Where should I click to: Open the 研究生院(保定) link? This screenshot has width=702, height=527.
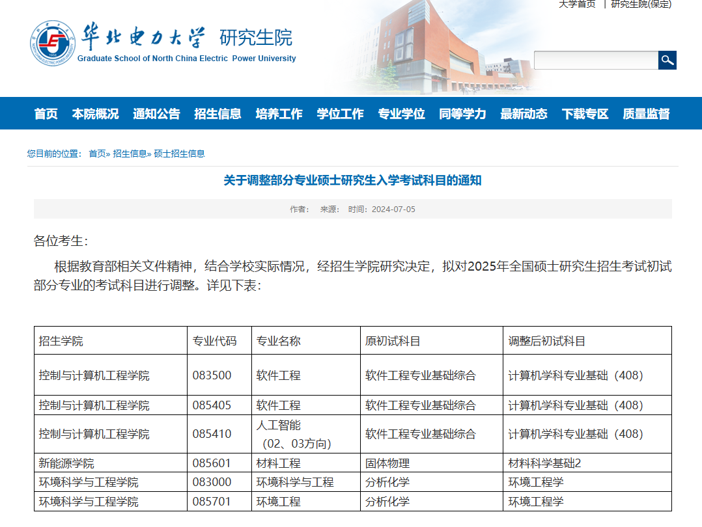pos(641,5)
